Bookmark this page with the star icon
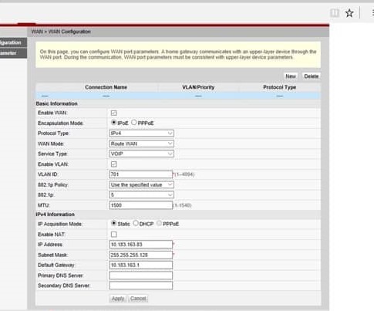374x311 pixels. pos(349,13)
